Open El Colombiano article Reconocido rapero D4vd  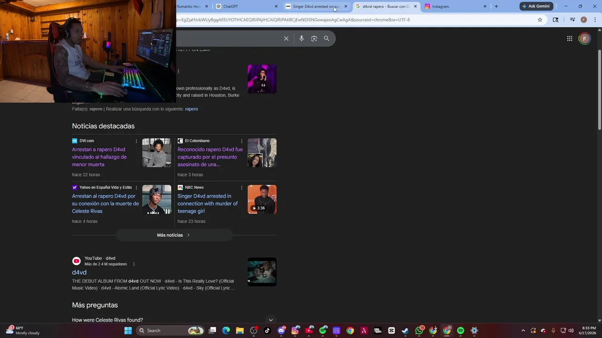click(x=210, y=157)
